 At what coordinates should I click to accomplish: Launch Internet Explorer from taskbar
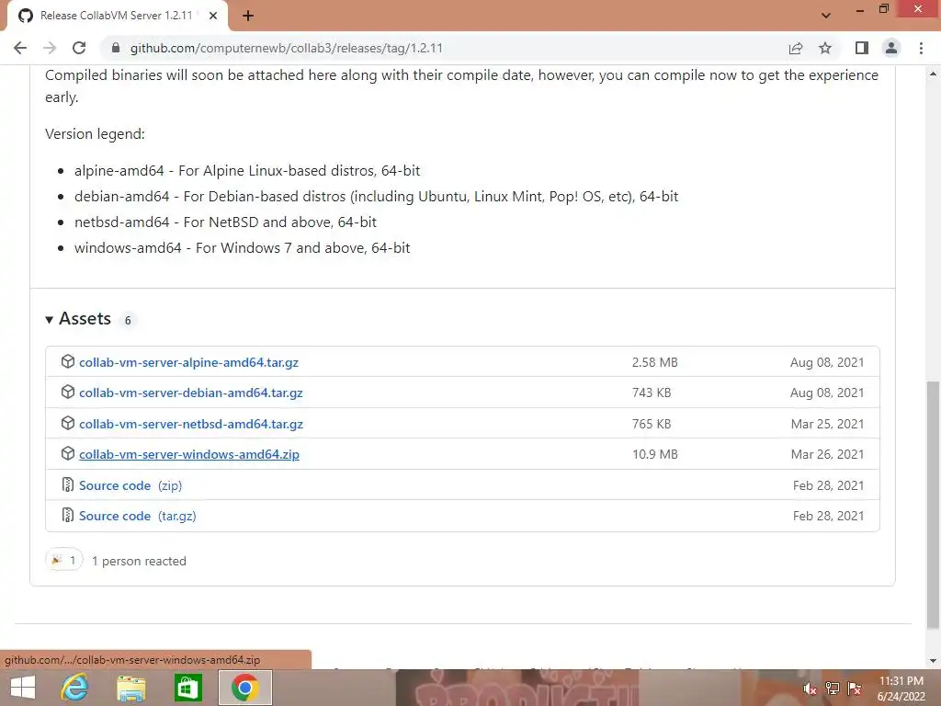click(74, 688)
